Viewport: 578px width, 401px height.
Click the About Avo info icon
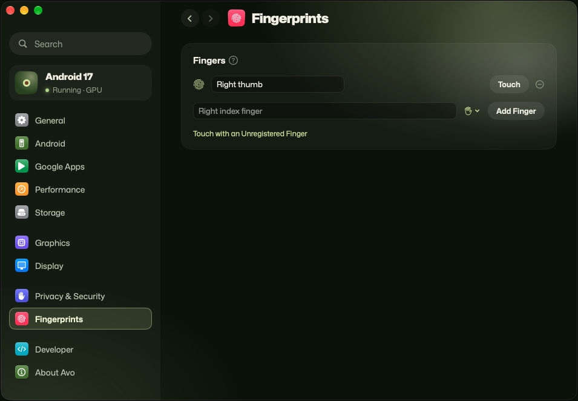click(22, 372)
